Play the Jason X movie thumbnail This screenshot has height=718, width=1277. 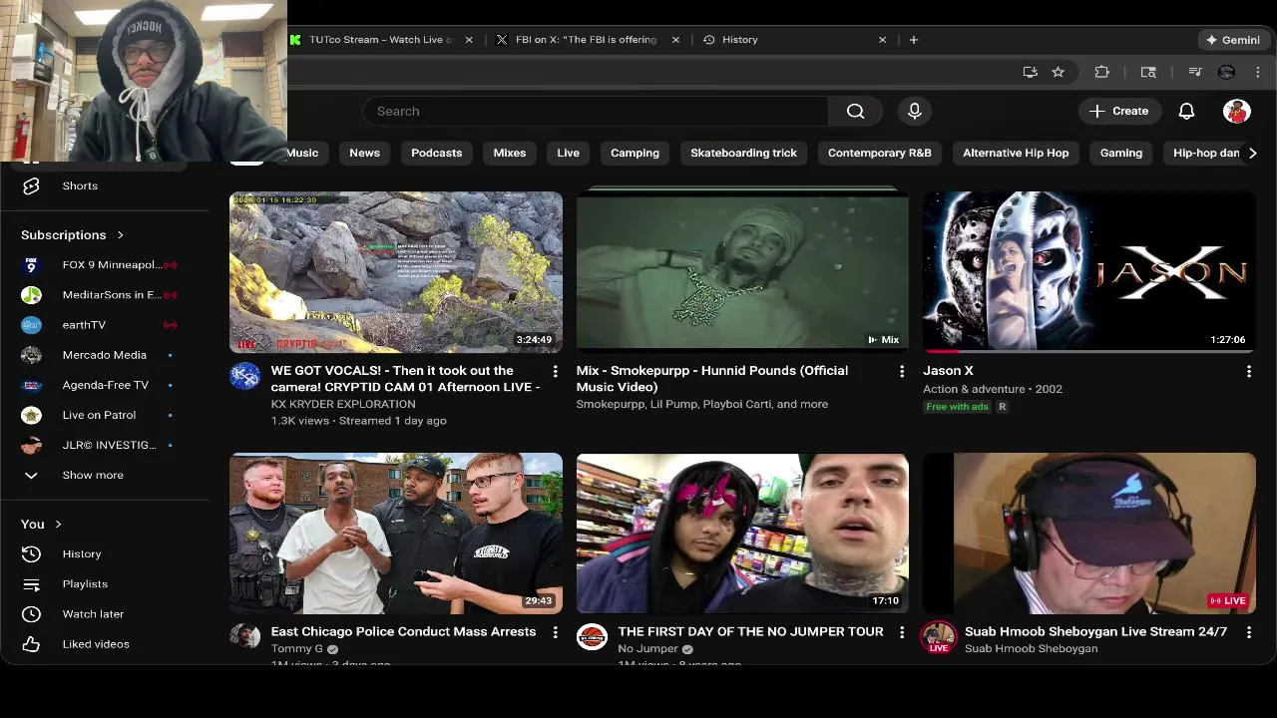pos(1089,272)
